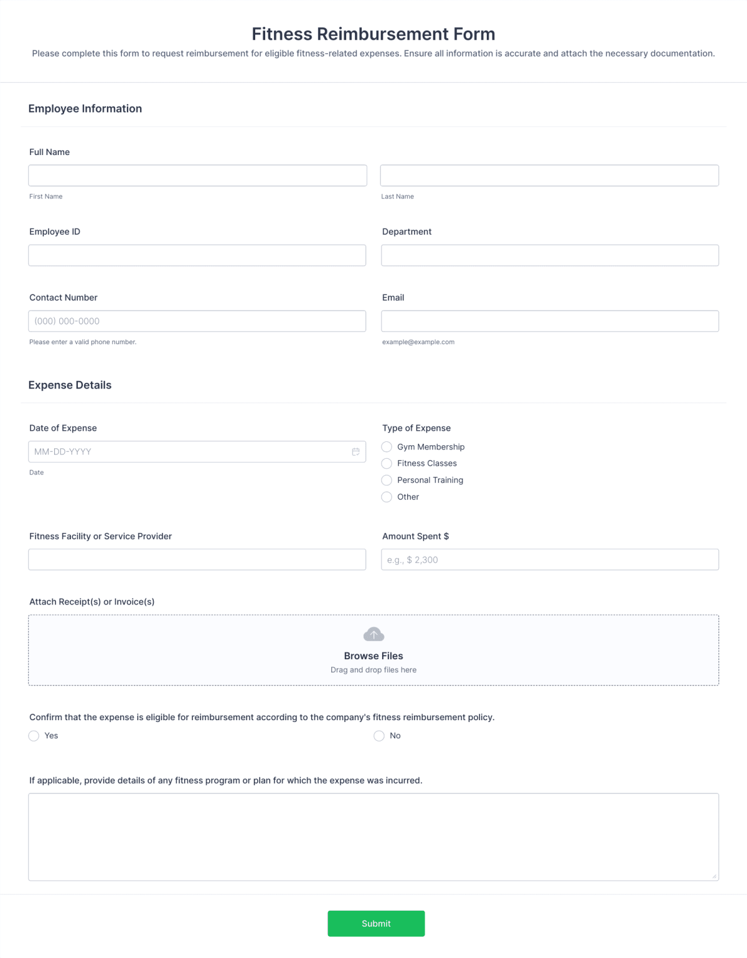
Task: Click the Fitness Facility or Service Provider field
Action: click(x=197, y=559)
